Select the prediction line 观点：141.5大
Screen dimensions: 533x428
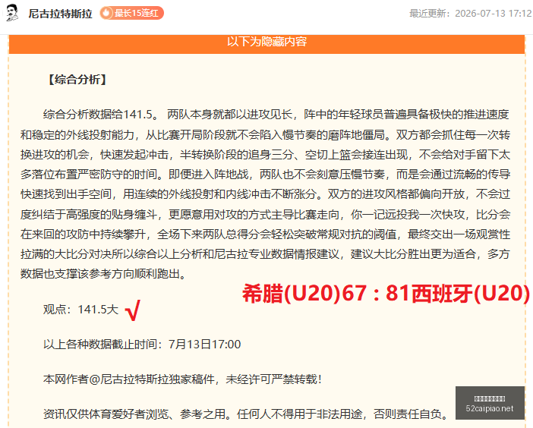[80, 310]
